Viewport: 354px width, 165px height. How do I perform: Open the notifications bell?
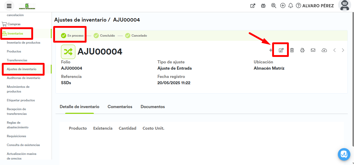pyautogui.click(x=291, y=6)
